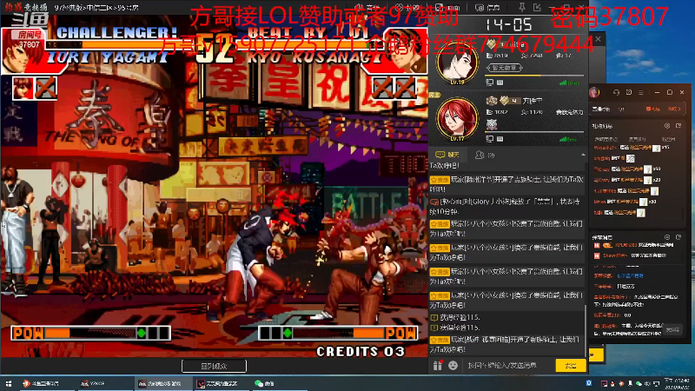Click the second player's name label

(x=532, y=101)
